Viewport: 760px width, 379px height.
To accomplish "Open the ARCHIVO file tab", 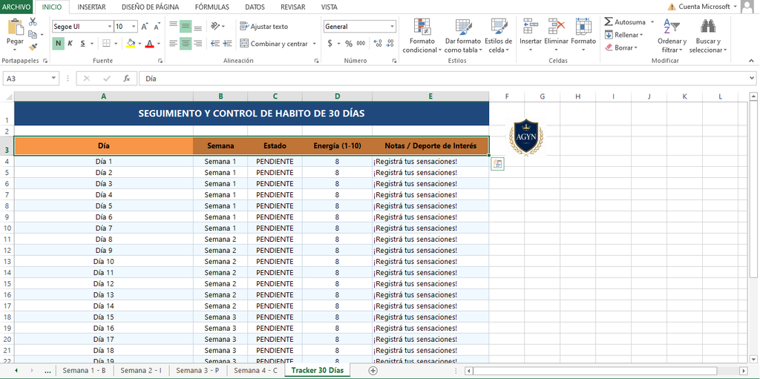I will (x=16, y=7).
